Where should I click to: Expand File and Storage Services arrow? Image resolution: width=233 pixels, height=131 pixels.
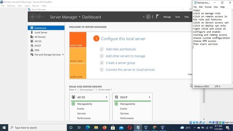pyautogui.click(x=63, y=55)
